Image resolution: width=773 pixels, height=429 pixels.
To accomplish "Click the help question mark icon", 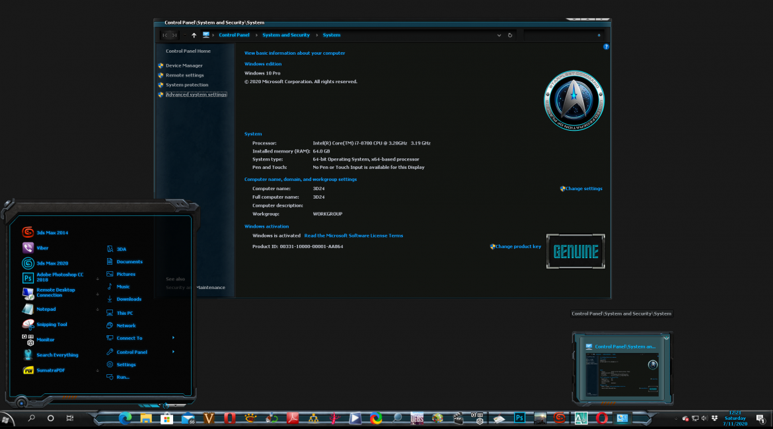I will coord(606,47).
